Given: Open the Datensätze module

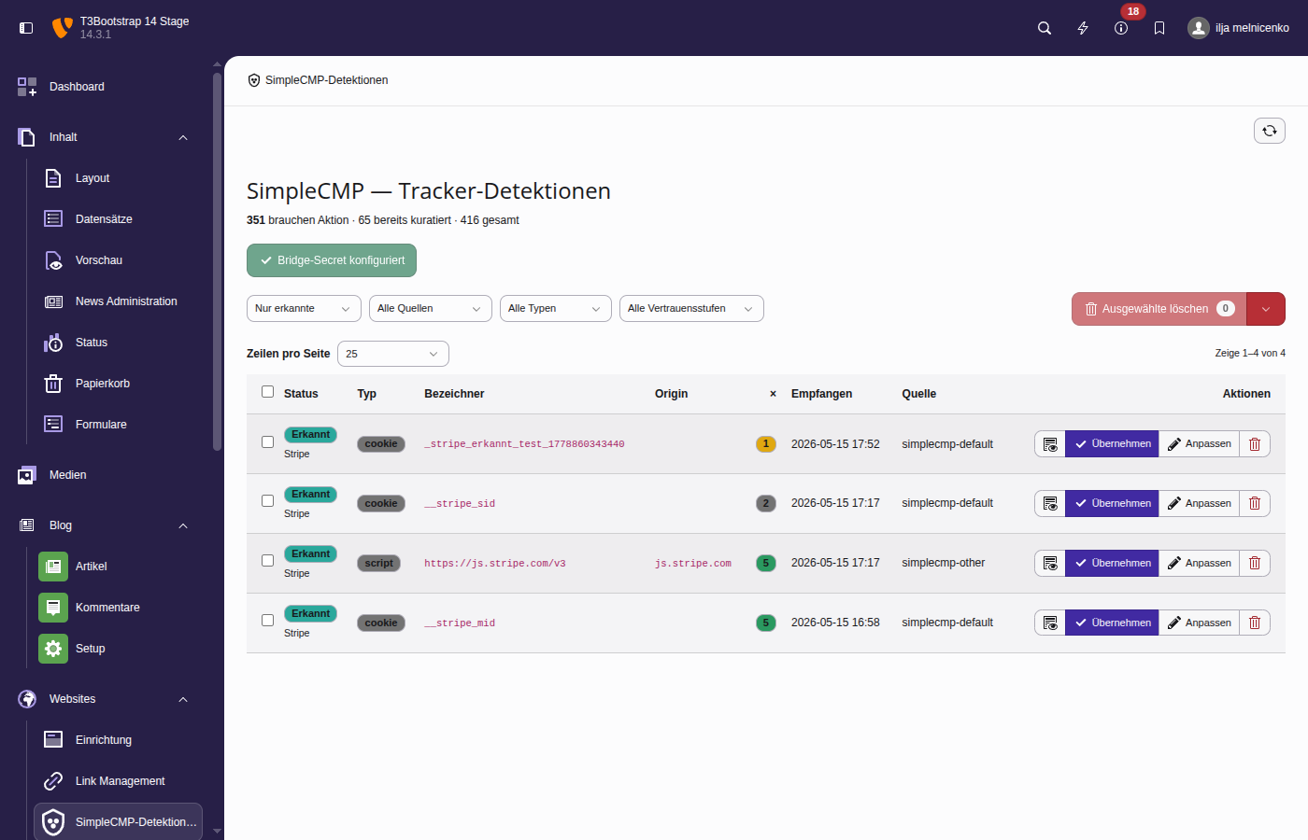Looking at the screenshot, I should pyautogui.click(x=120, y=219).
